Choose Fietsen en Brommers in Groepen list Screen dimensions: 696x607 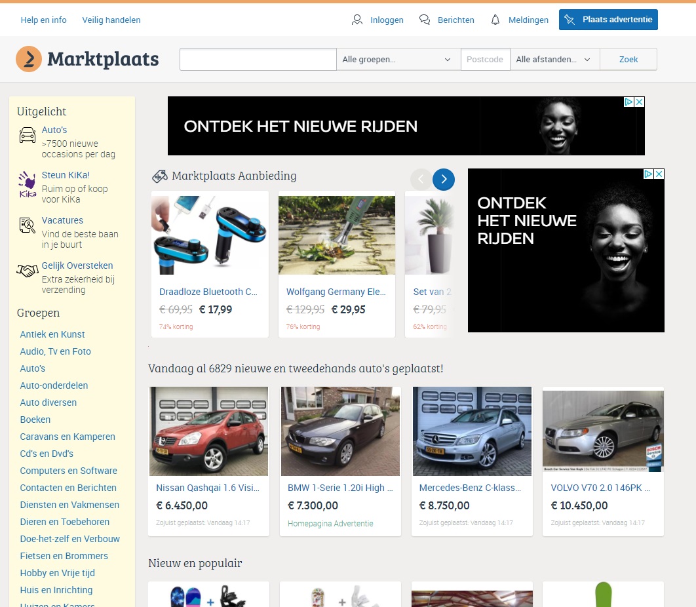pos(64,556)
